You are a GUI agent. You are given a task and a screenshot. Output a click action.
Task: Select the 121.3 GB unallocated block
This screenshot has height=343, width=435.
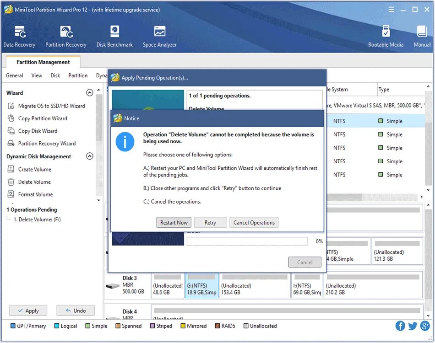[397, 251]
